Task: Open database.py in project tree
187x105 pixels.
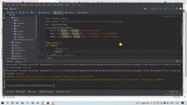Action: pyautogui.click(x=18, y=56)
